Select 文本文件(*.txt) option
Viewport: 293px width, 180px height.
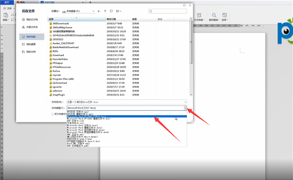tap(126, 123)
